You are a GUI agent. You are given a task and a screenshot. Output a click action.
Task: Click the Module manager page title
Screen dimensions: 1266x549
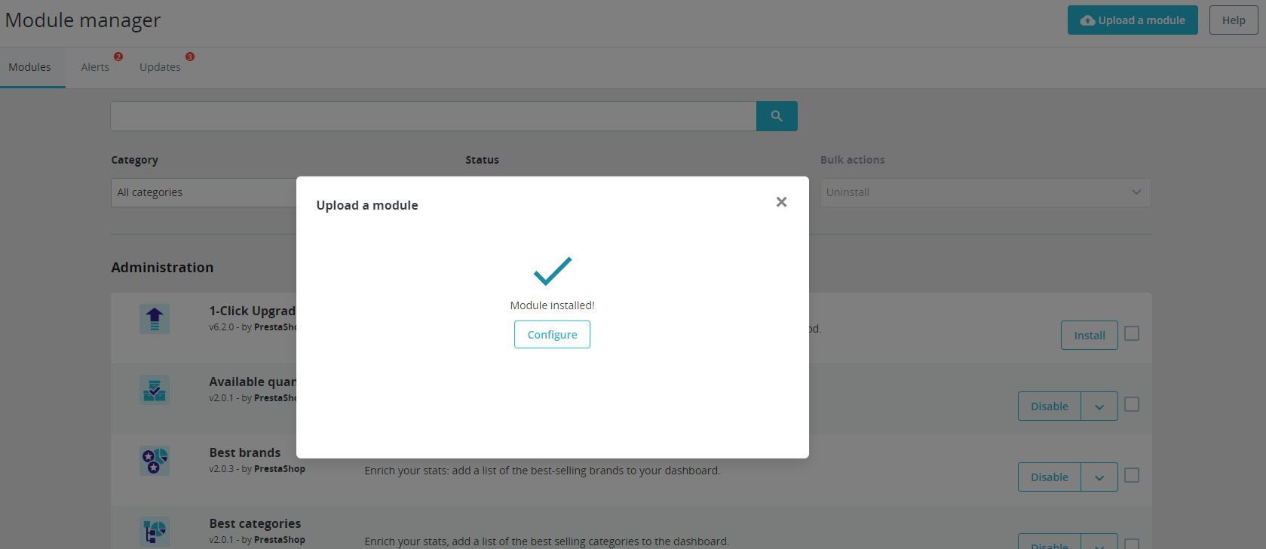click(83, 20)
